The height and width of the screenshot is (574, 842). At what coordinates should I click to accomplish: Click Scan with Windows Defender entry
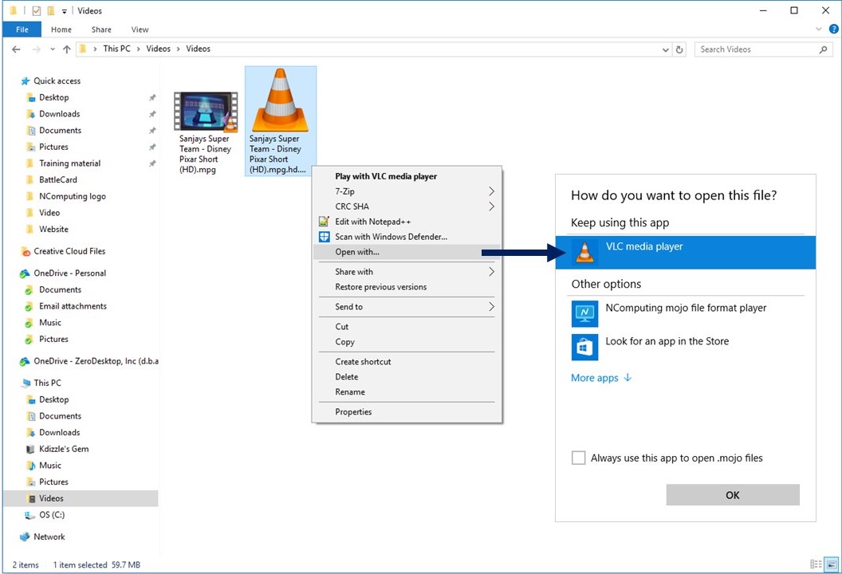point(391,237)
